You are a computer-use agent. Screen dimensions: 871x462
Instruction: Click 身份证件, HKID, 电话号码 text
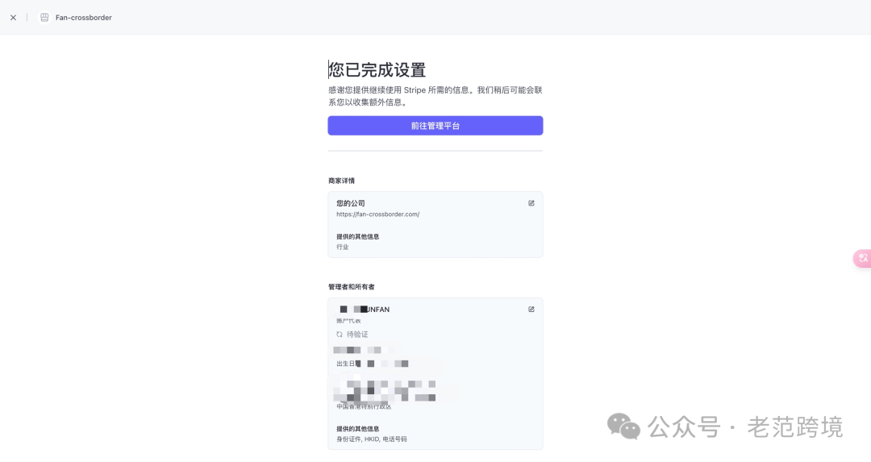(x=372, y=439)
